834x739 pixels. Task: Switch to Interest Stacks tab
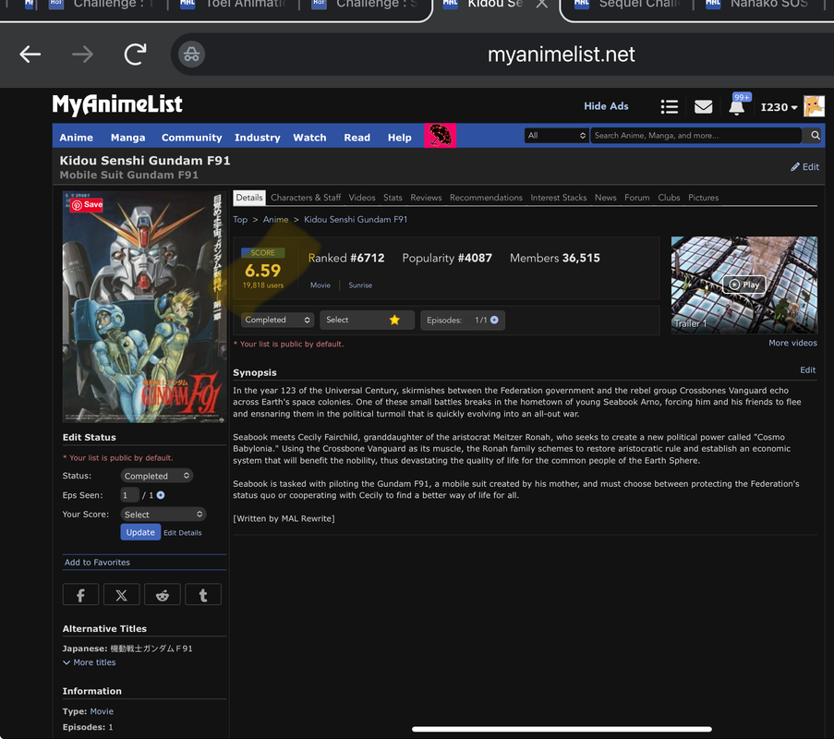click(559, 198)
